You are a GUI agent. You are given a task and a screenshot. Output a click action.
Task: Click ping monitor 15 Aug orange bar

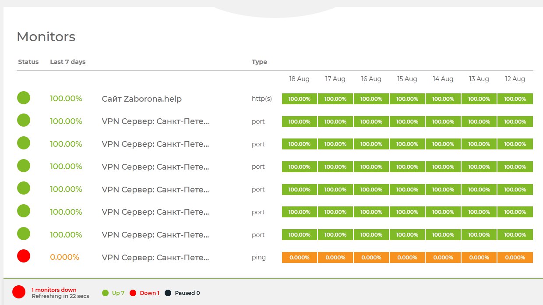tap(407, 257)
